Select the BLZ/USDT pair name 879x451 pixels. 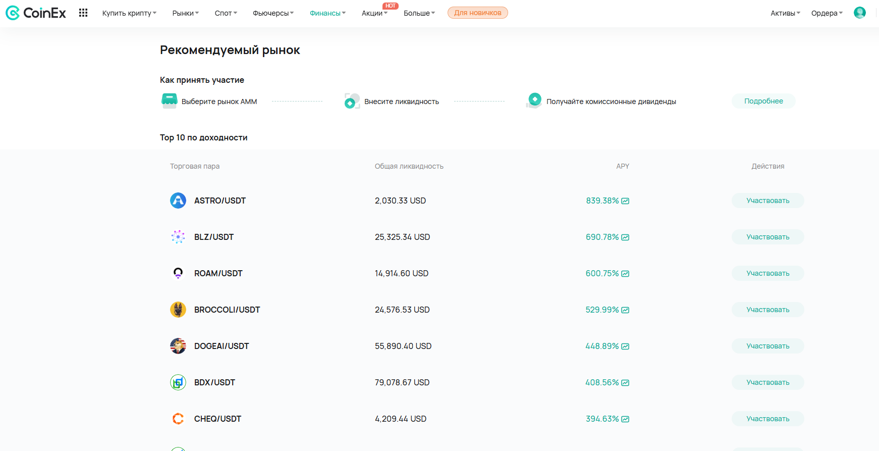coord(214,237)
